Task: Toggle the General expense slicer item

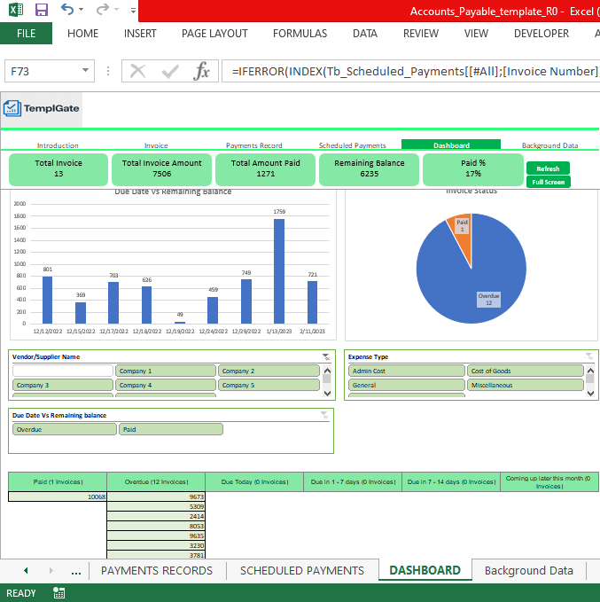Action: 407,385
